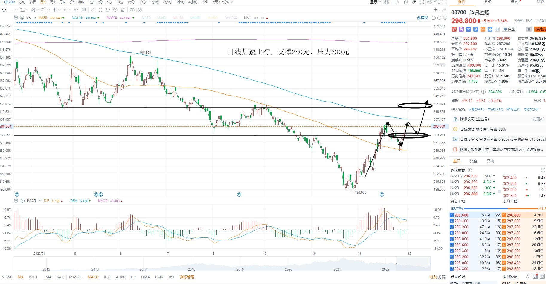The height and width of the screenshot is (284, 546).
Task: Toggle the shape-link icon in drawing toolbar
Action: [132, 10]
